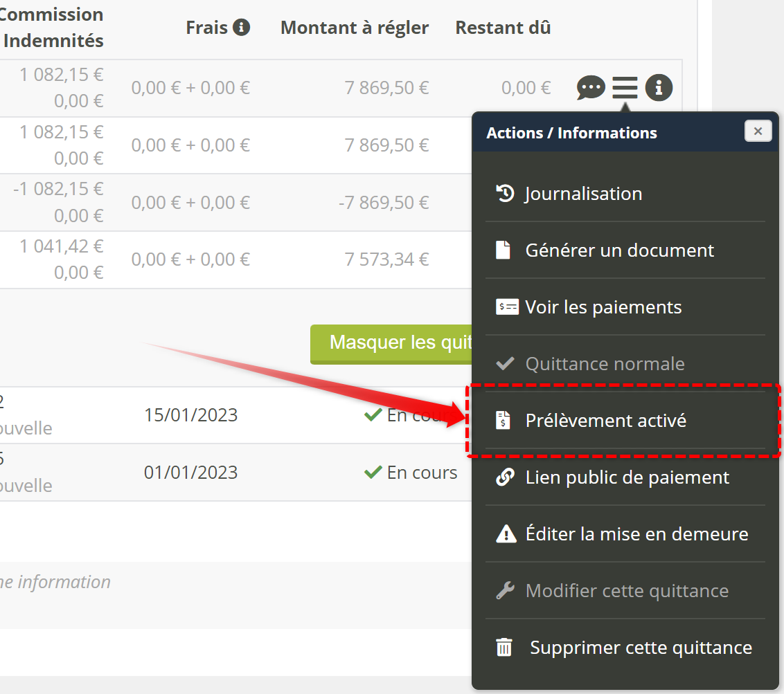Open the hamburger actions menu icon
Screen dimensions: 784x694
[625, 88]
